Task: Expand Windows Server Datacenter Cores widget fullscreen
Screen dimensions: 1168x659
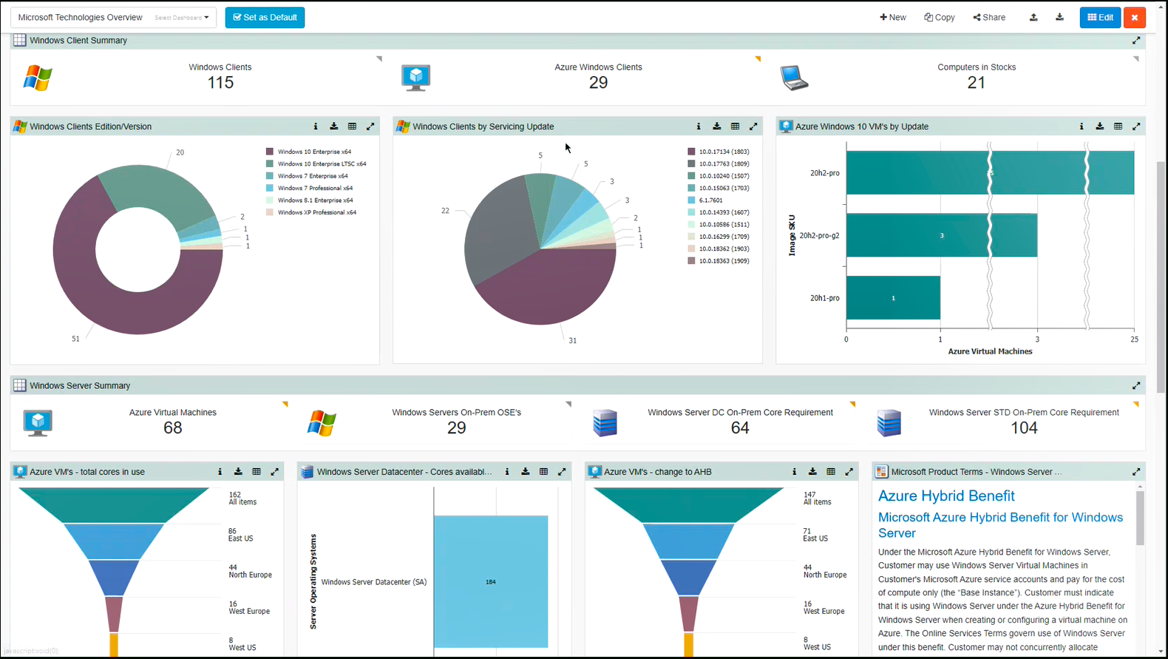Action: point(562,472)
